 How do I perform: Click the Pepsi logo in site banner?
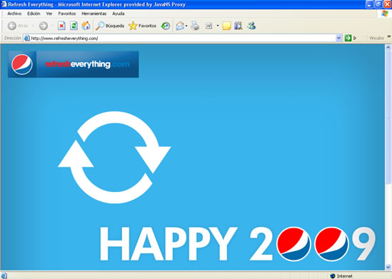tap(22, 64)
